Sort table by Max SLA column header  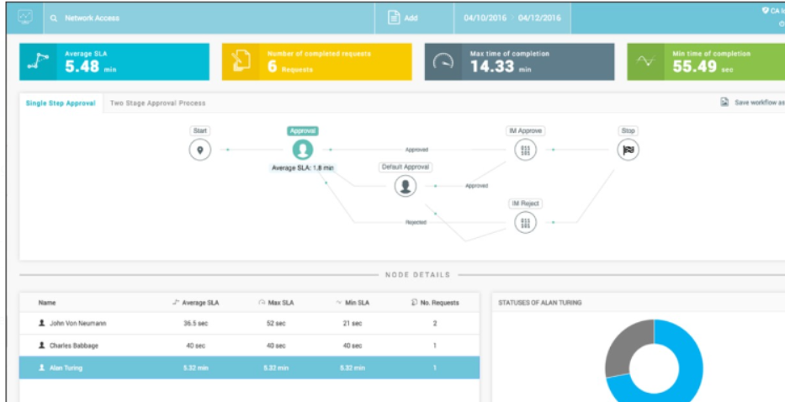[x=277, y=303]
